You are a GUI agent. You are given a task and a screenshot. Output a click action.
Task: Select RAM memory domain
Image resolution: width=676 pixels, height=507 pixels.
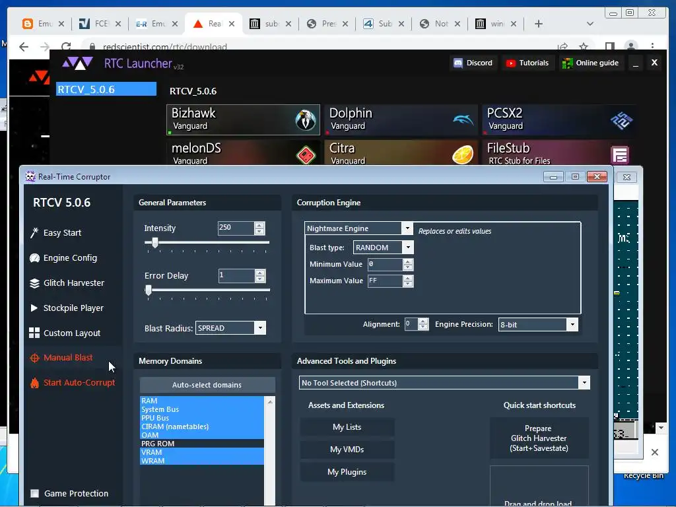point(202,401)
